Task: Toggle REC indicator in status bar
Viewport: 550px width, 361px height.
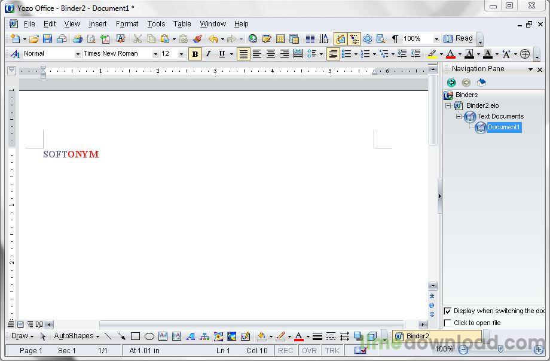Action: (x=286, y=350)
